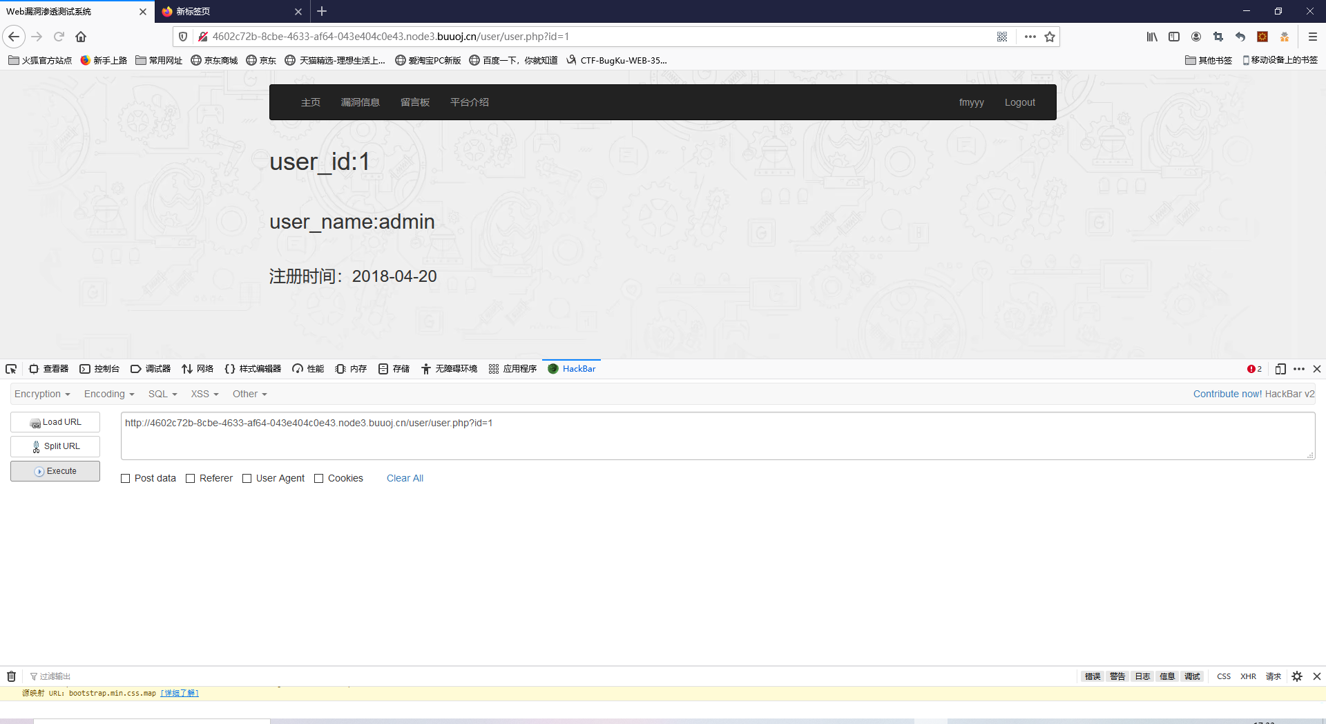Viewport: 1326px width, 724px height.
Task: Open devtools settings via the gear icon
Action: 1297,676
